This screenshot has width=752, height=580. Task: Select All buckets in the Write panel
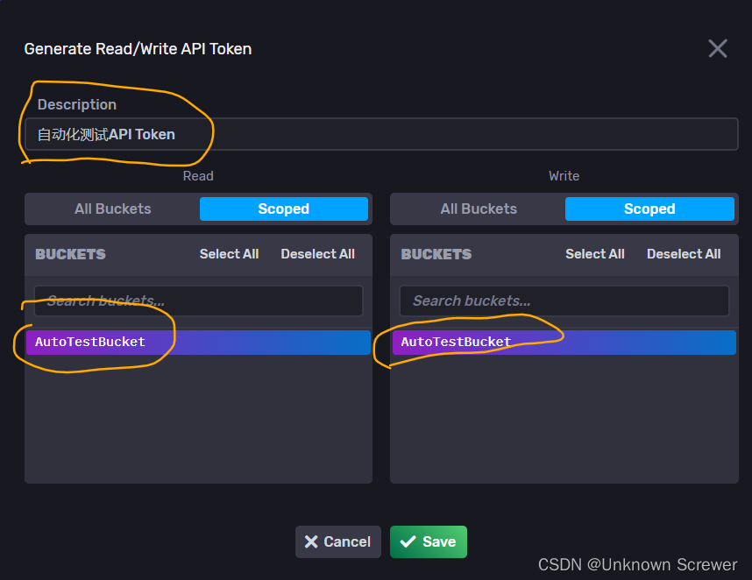coord(595,254)
